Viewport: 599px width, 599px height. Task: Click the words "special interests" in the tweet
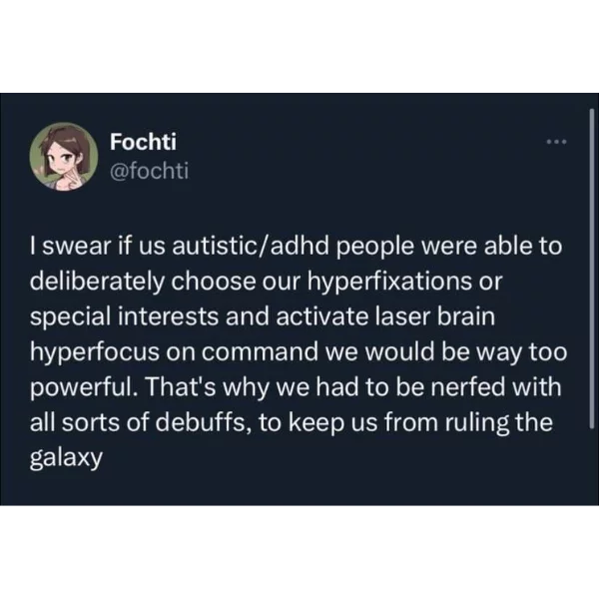tap(124, 317)
